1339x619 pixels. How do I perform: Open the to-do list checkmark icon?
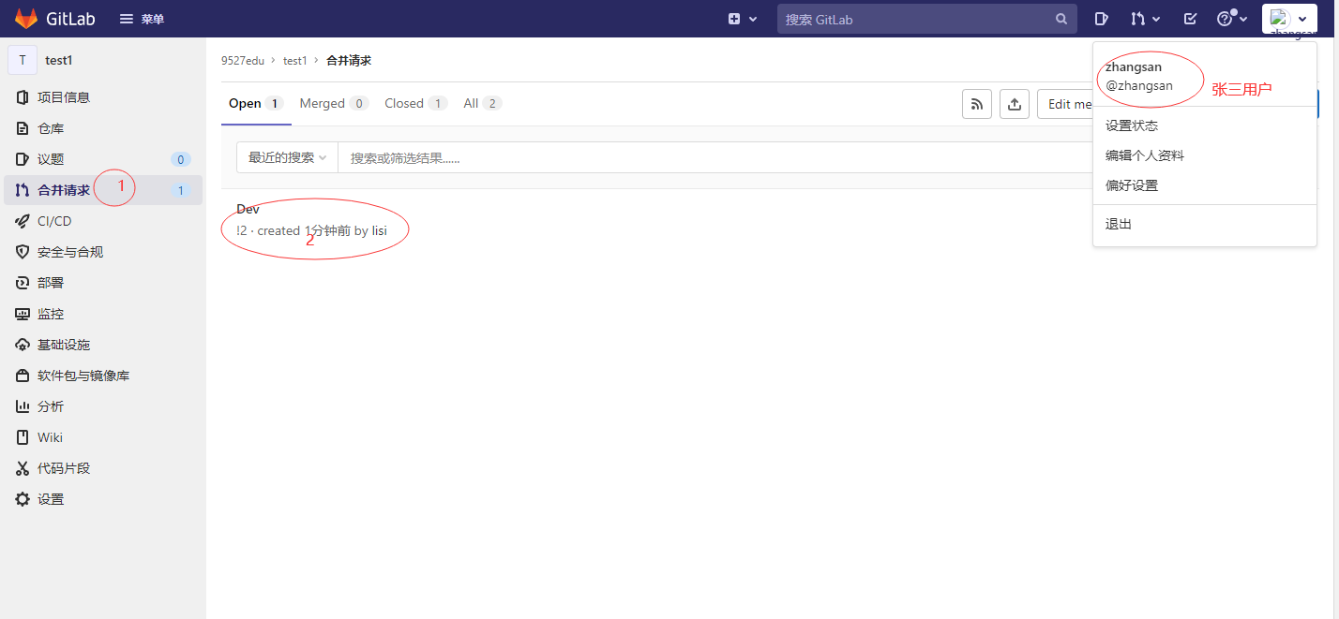(x=1190, y=19)
